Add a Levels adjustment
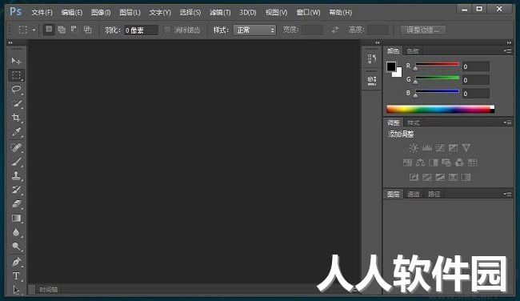The width and height of the screenshot is (520, 301). click(427, 147)
